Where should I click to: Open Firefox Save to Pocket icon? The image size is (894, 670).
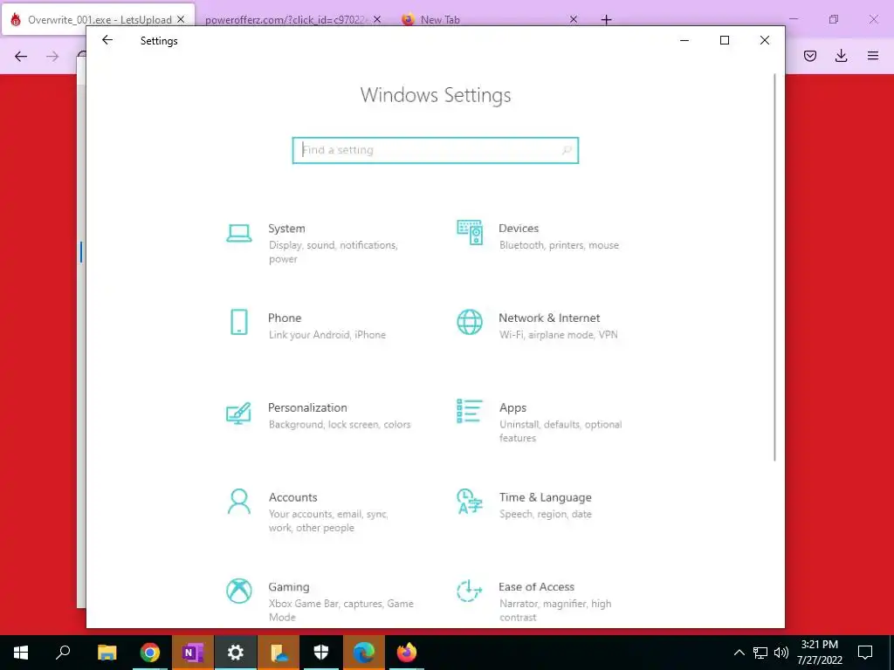tap(810, 56)
